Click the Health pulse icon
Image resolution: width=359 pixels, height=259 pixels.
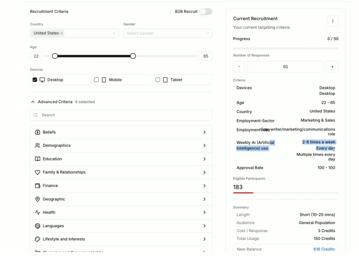coord(37,212)
